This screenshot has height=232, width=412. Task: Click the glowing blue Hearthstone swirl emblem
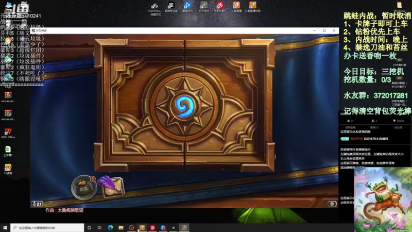pos(185,106)
